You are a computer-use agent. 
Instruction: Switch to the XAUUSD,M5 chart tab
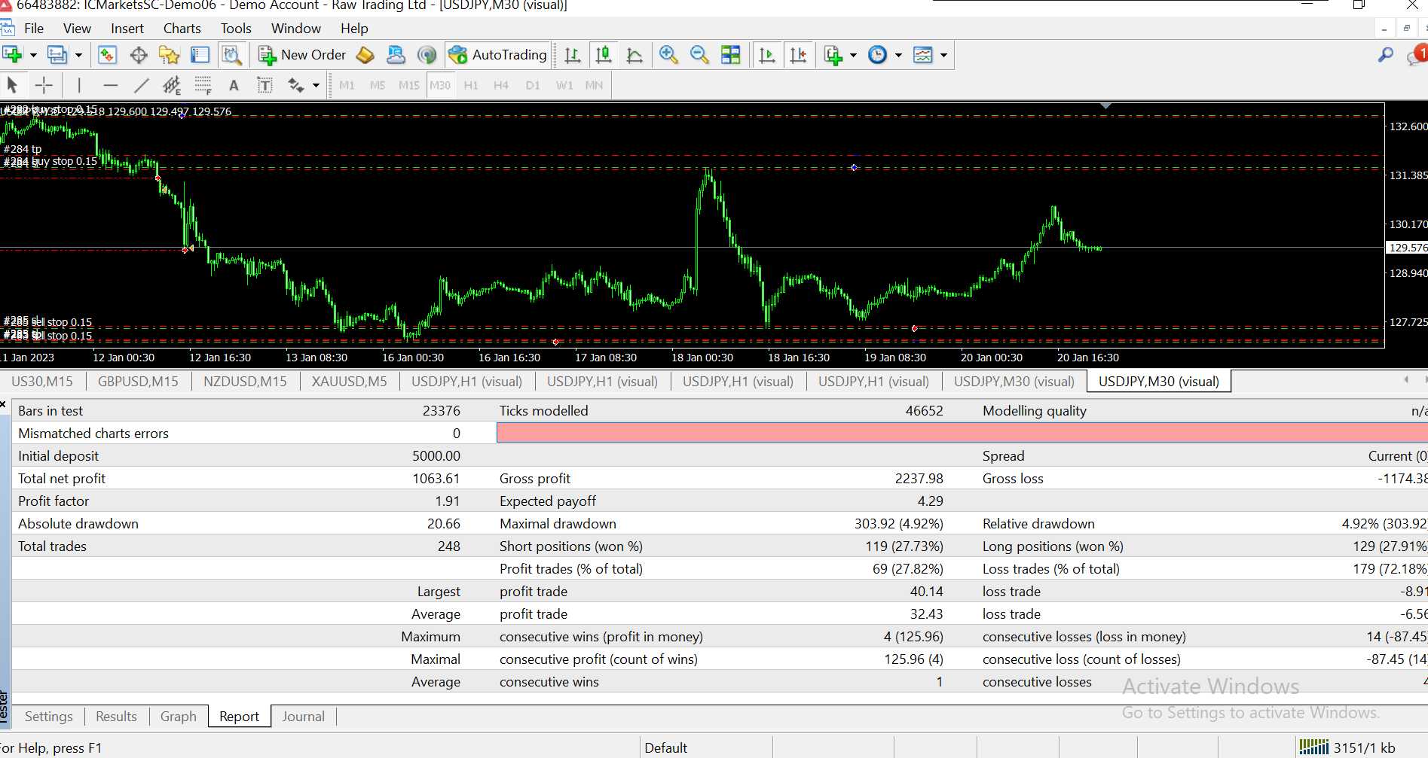349,382
